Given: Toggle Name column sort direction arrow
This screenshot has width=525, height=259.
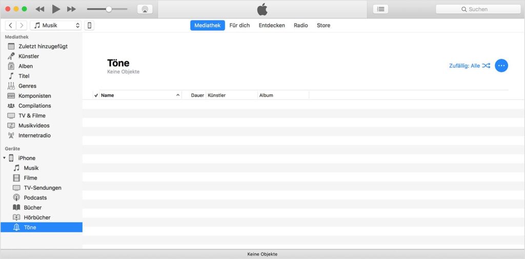Looking at the screenshot, I should coord(178,95).
